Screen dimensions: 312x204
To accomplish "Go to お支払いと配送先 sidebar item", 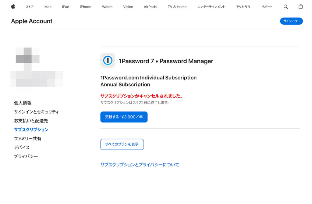I will [31, 121].
